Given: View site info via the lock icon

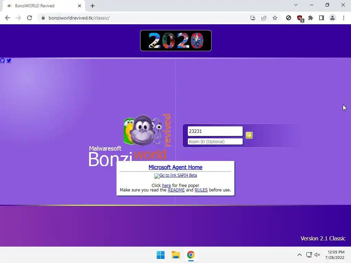Looking at the screenshot, I should tap(43, 18).
